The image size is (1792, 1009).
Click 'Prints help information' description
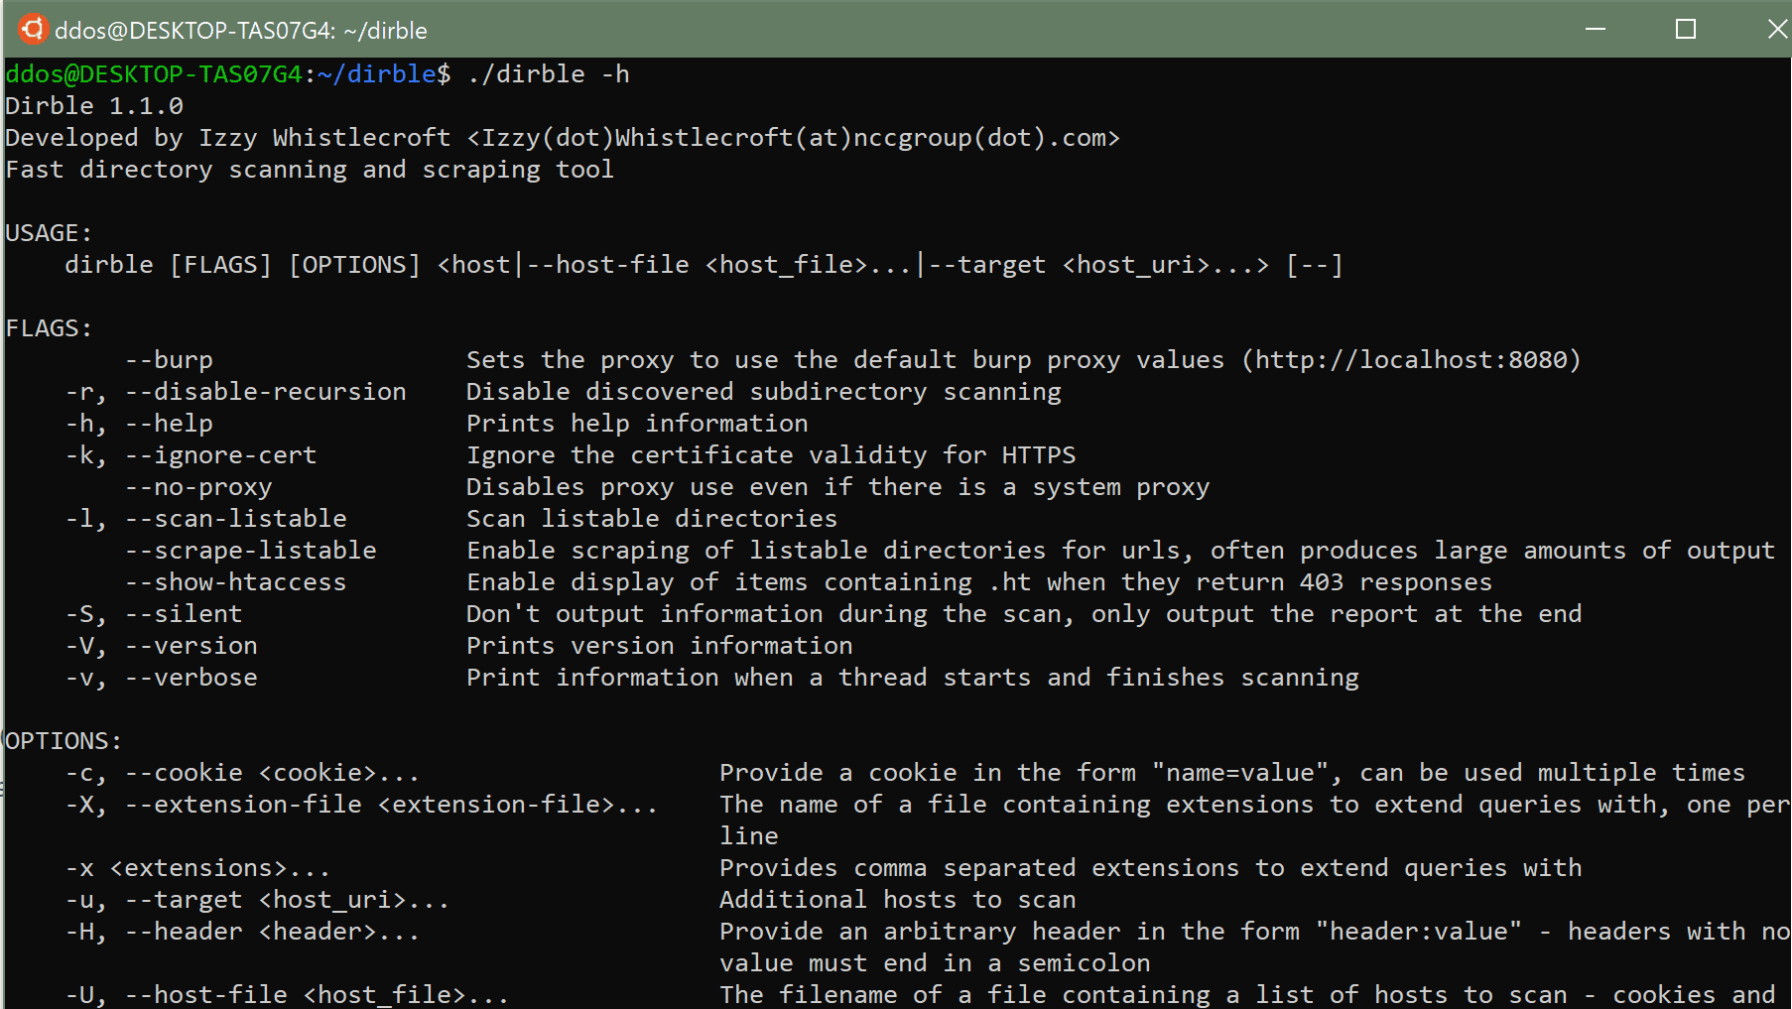coord(637,424)
